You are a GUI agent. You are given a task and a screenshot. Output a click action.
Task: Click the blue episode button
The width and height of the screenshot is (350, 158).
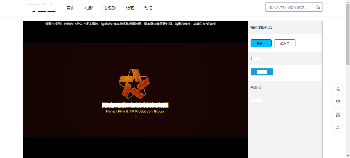(262, 72)
